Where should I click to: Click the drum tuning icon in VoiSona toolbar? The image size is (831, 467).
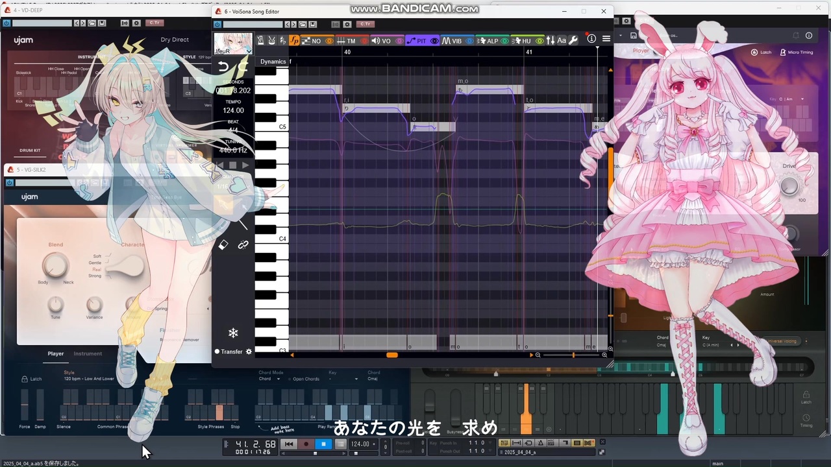pyautogui.click(x=271, y=41)
